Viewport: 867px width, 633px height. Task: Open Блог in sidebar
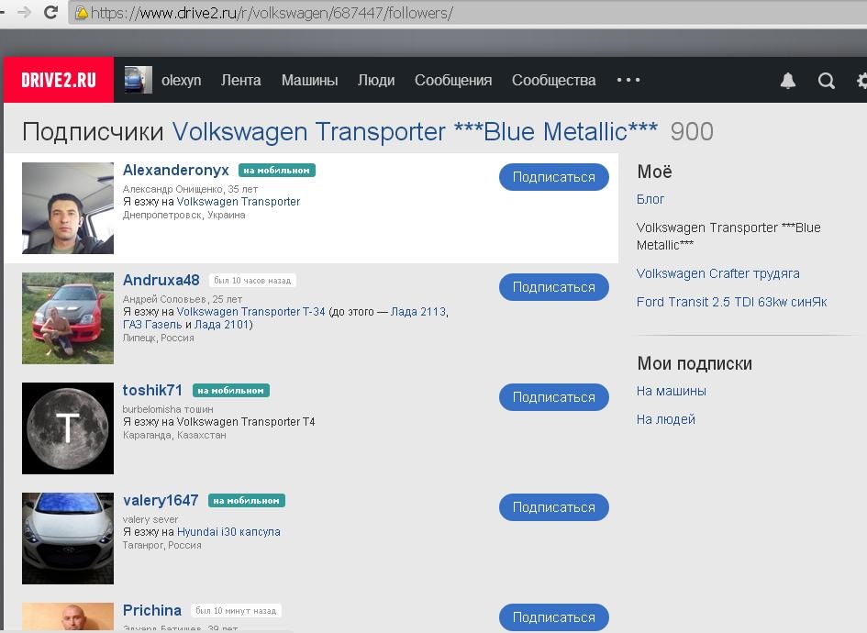coord(650,199)
